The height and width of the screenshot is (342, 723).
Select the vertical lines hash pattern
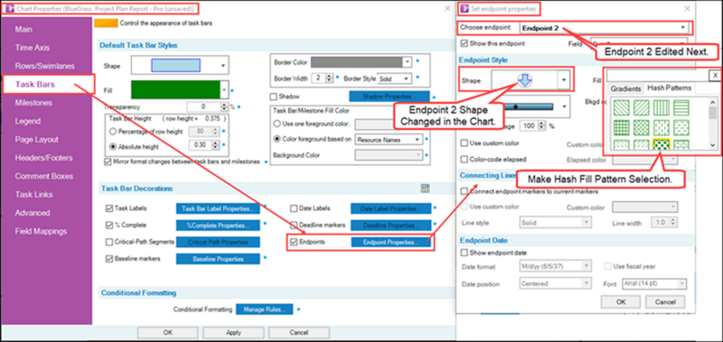661,106
